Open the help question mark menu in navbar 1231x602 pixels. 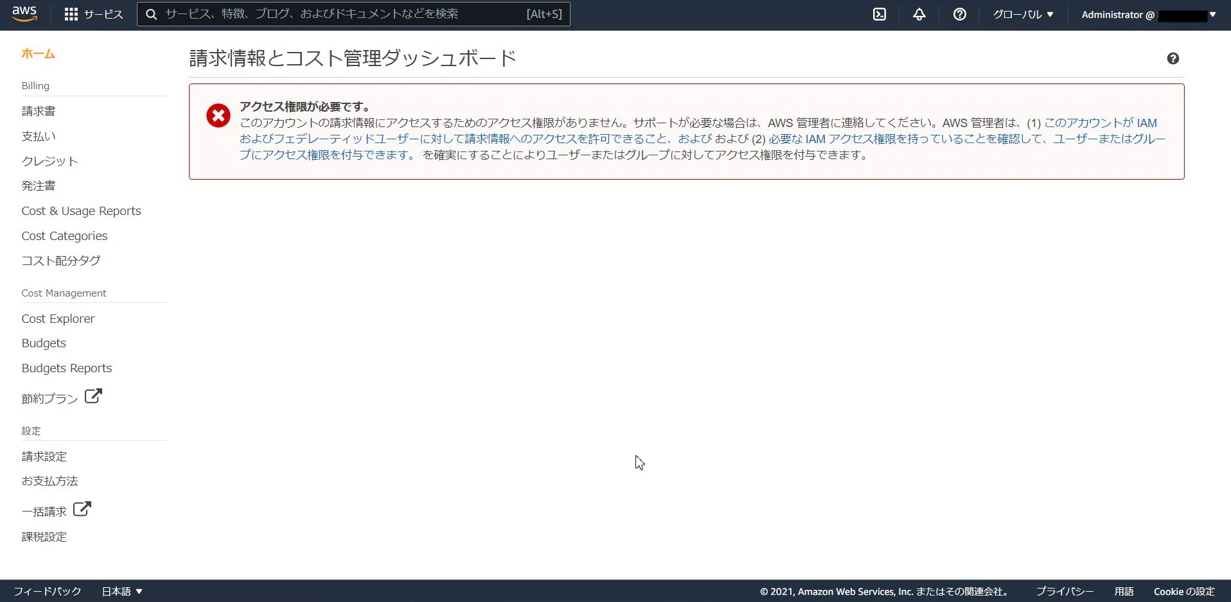pyautogui.click(x=960, y=14)
